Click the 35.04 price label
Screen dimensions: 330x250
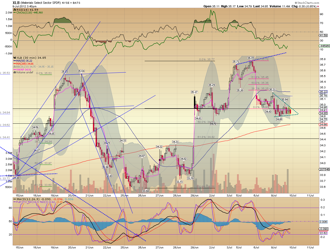(284, 100)
